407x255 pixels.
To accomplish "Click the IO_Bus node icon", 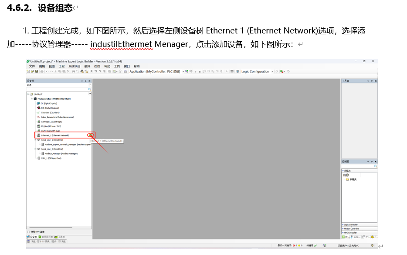I will coord(39,126).
